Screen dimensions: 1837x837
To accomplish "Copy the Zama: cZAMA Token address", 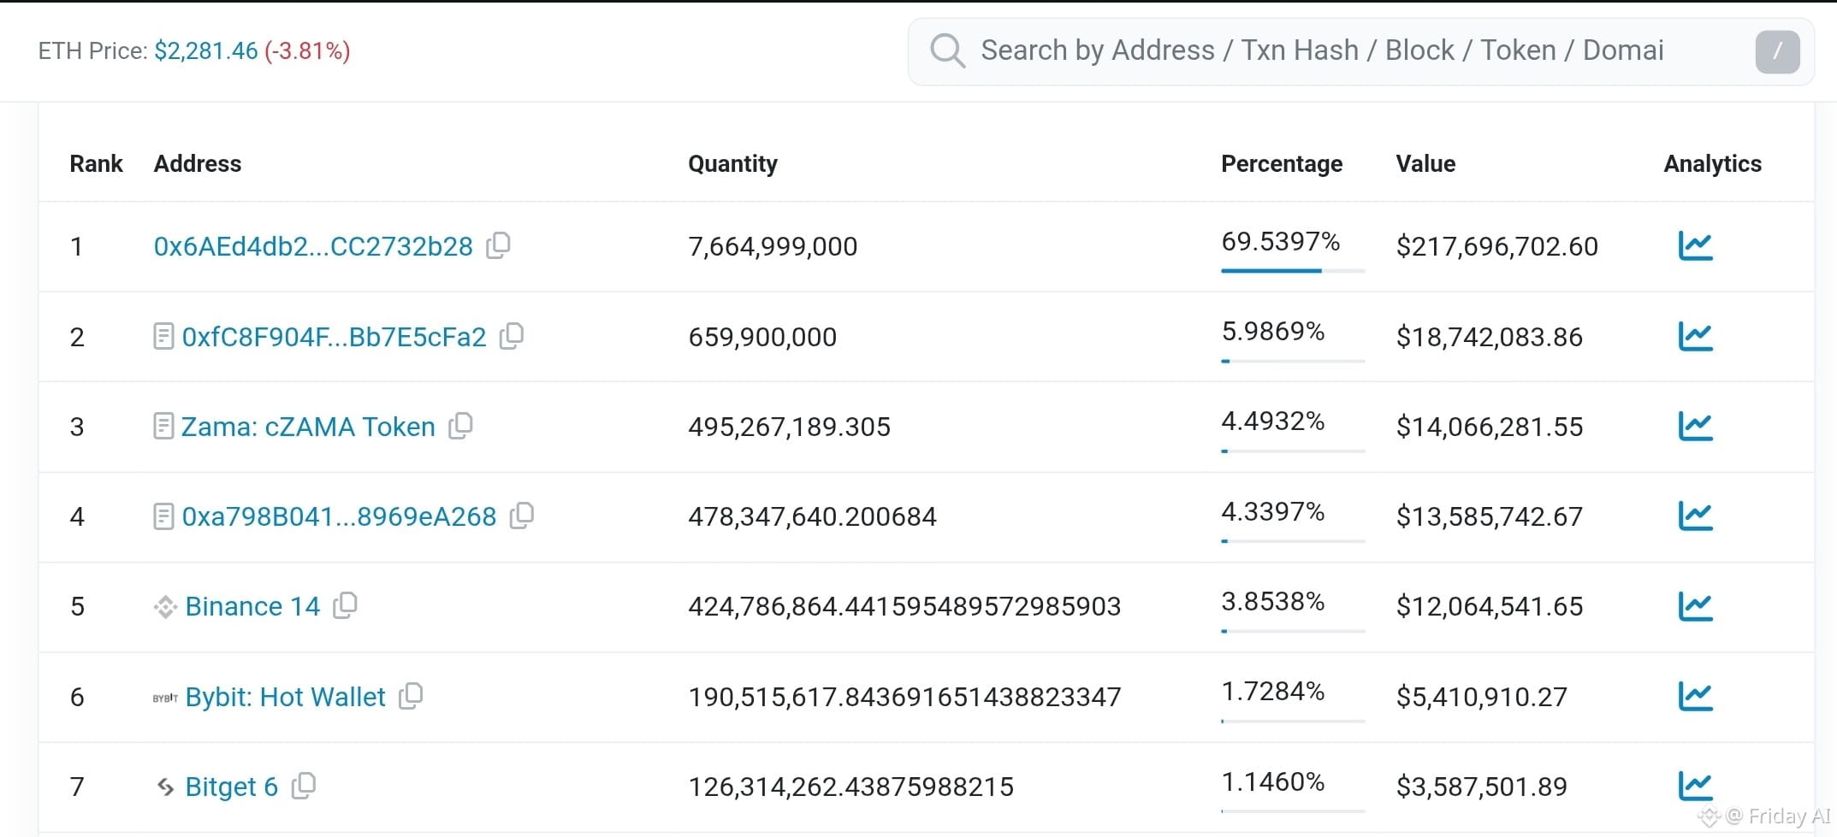I will (x=461, y=426).
